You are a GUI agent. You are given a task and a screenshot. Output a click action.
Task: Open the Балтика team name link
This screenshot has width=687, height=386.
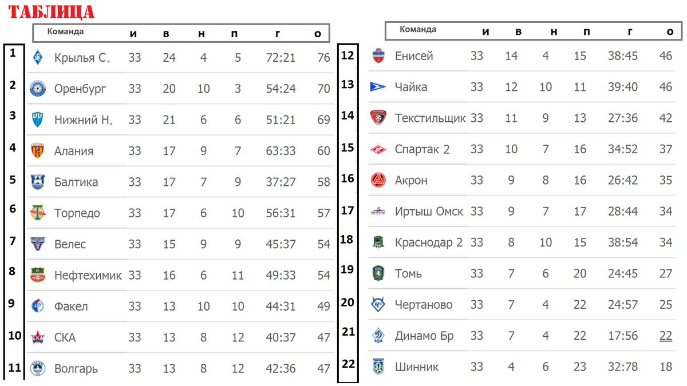(76, 182)
